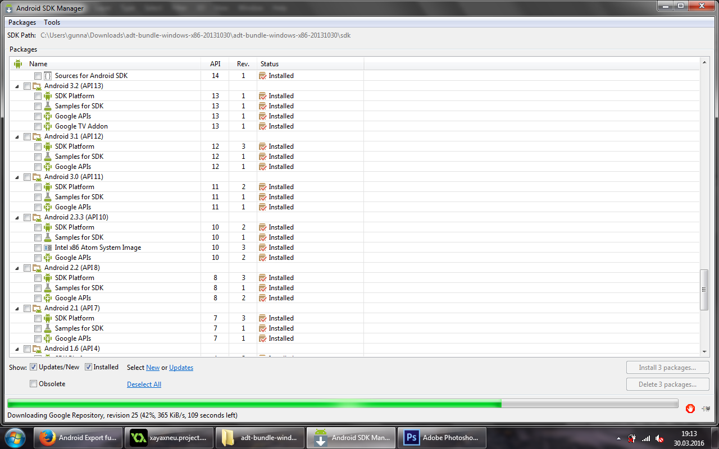This screenshot has height=449, width=719.
Task: Click Intel x86 Atom System Image icon
Action: (48, 248)
